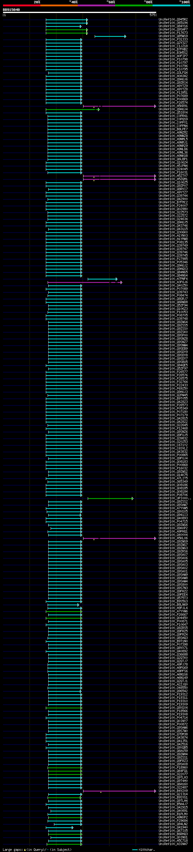The height and width of the screenshot is (852, 193).
Task: Select the purple alignment bar for A5KR91
Action: point(119,106)
